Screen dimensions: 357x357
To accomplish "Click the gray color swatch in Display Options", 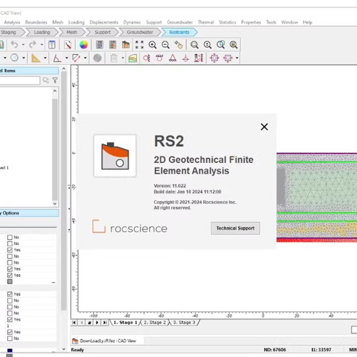I will click(10, 281).
